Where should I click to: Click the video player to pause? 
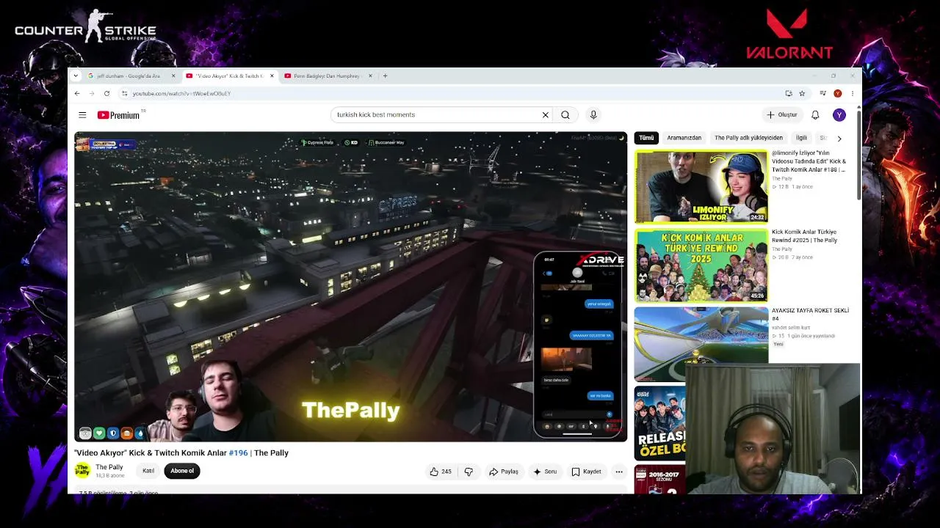[x=351, y=286]
